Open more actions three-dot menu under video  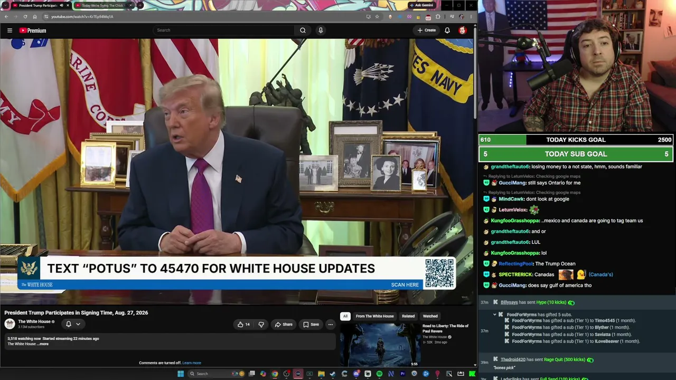click(330, 325)
